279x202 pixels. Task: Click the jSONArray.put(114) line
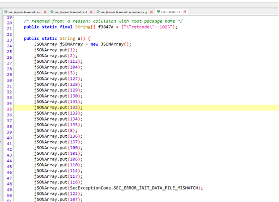[x=58, y=171]
